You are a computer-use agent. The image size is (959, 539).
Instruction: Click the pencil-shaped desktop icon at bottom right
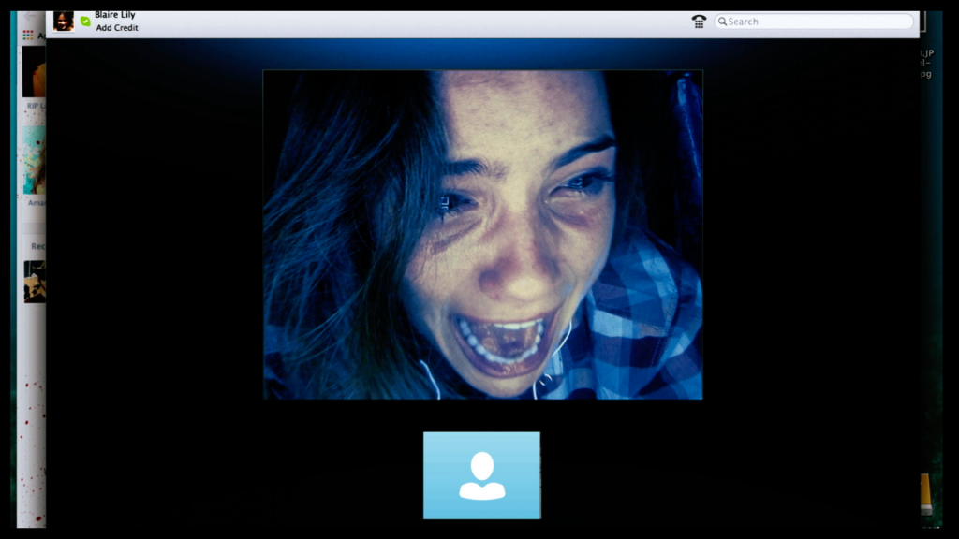click(926, 494)
